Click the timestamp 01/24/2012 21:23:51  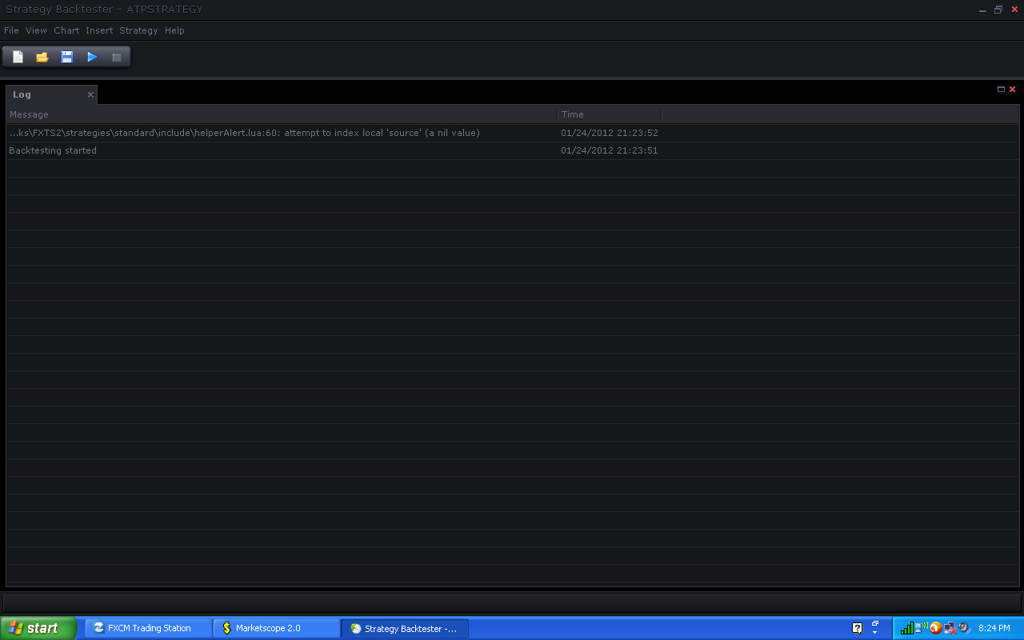pos(610,150)
